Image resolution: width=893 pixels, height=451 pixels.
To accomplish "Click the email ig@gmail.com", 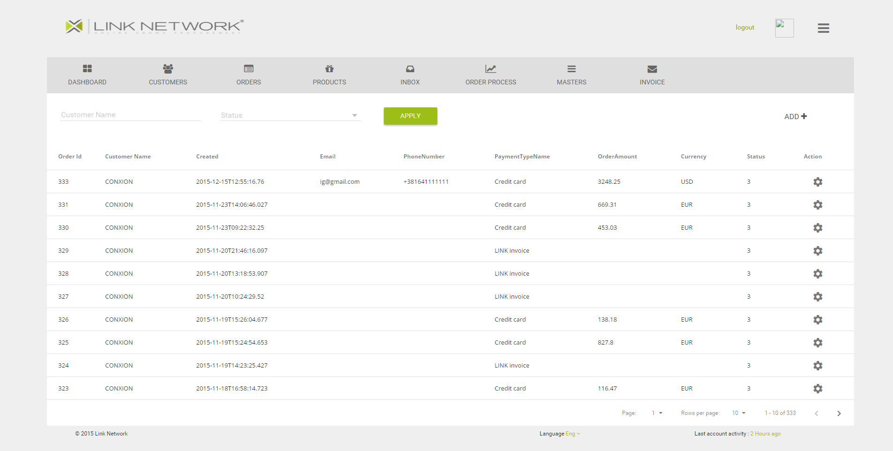I will (x=340, y=182).
